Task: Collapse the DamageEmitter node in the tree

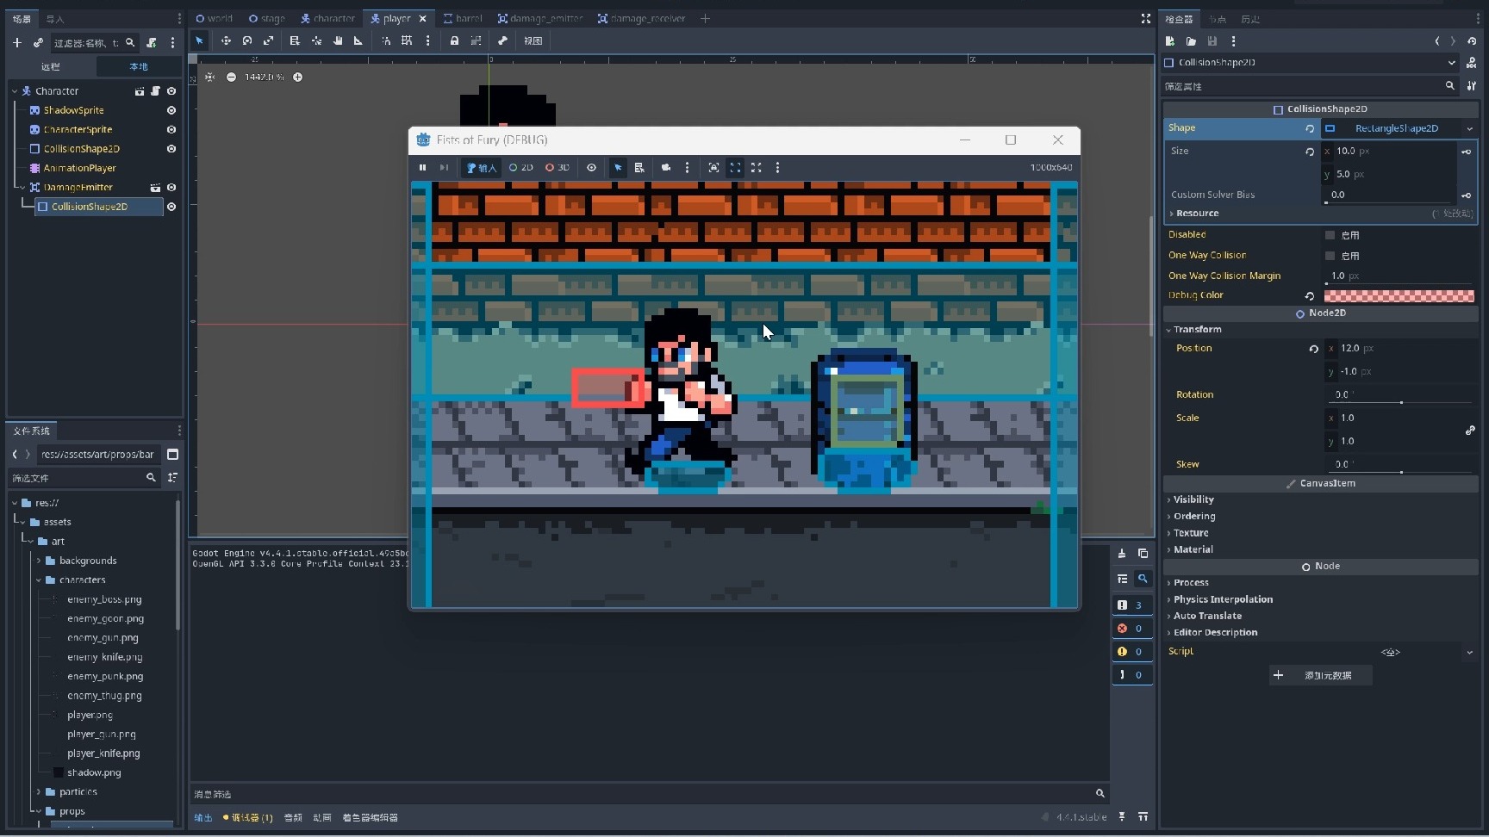Action: point(23,187)
